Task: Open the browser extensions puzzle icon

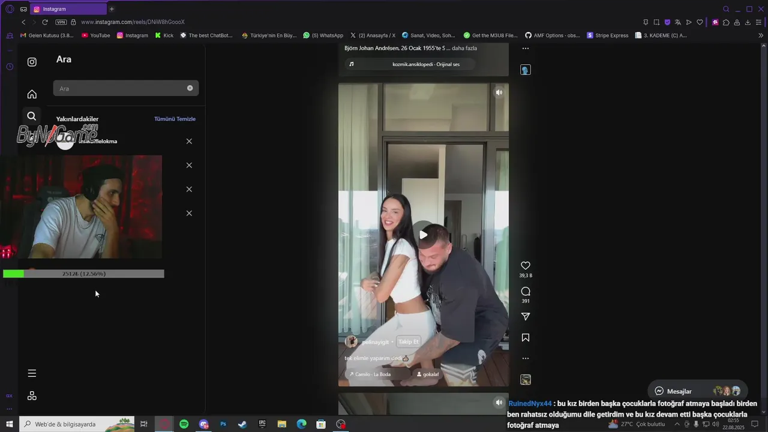Action: [726, 22]
